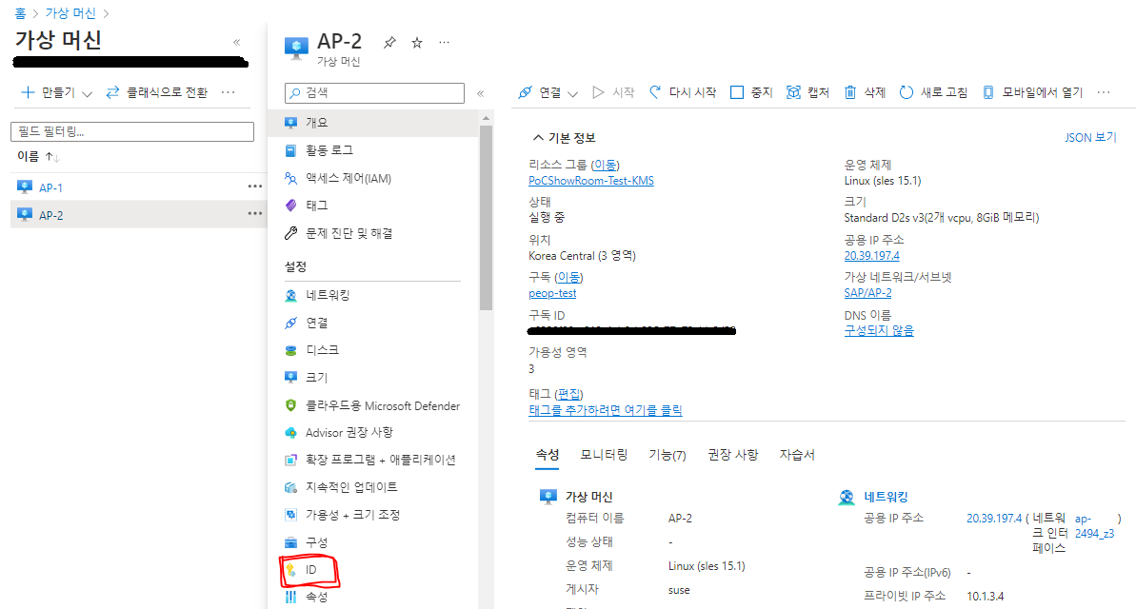Restart the VM with 다시 시작
The width and height of the screenshot is (1136, 609).
point(683,92)
